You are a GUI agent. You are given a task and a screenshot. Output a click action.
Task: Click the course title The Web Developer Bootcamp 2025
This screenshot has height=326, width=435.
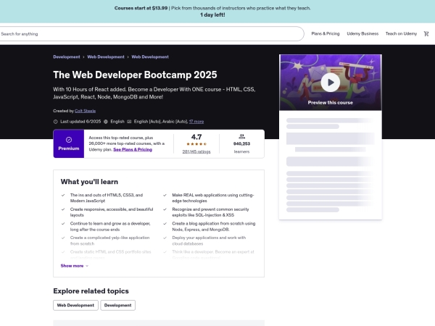pyautogui.click(x=135, y=75)
